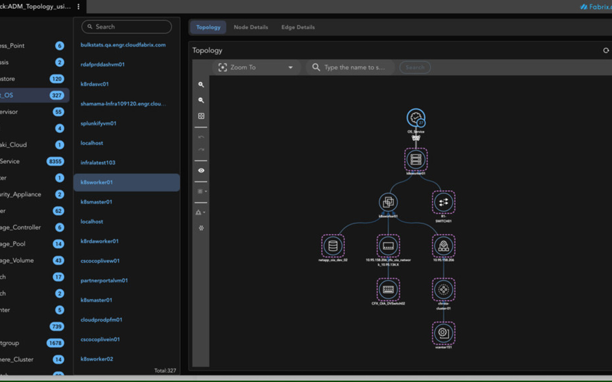The height and width of the screenshot is (382, 612).
Task: Open the grid layout dropdown icon
Action: 202,191
